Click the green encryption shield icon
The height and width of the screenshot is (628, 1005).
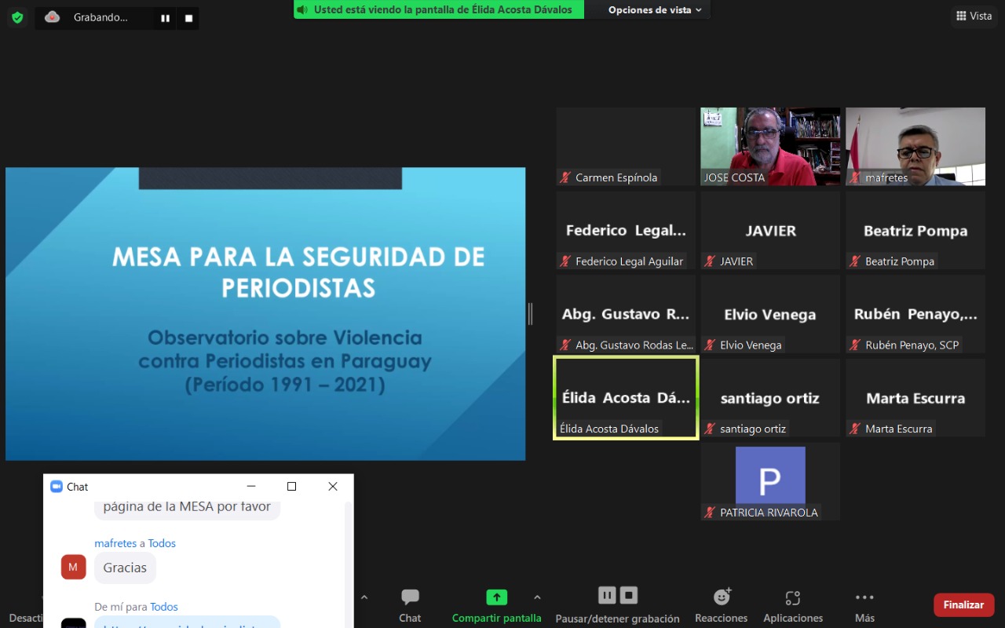click(x=17, y=17)
